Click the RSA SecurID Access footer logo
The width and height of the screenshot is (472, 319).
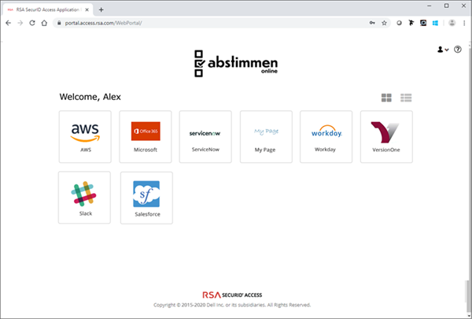[232, 295]
